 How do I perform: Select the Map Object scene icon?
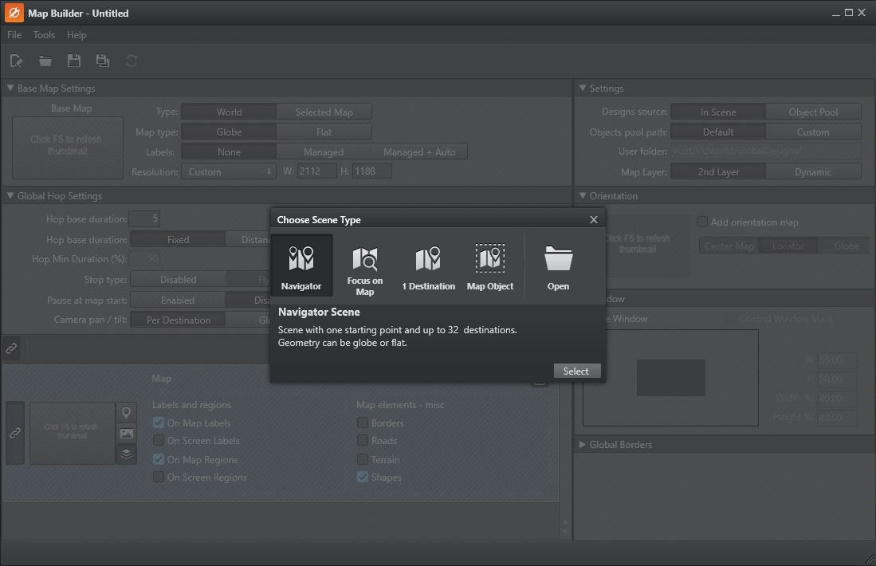pyautogui.click(x=490, y=259)
